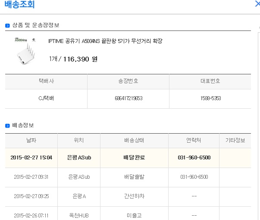Click the 배송정보 section heading

pyautogui.click(x=23, y=125)
